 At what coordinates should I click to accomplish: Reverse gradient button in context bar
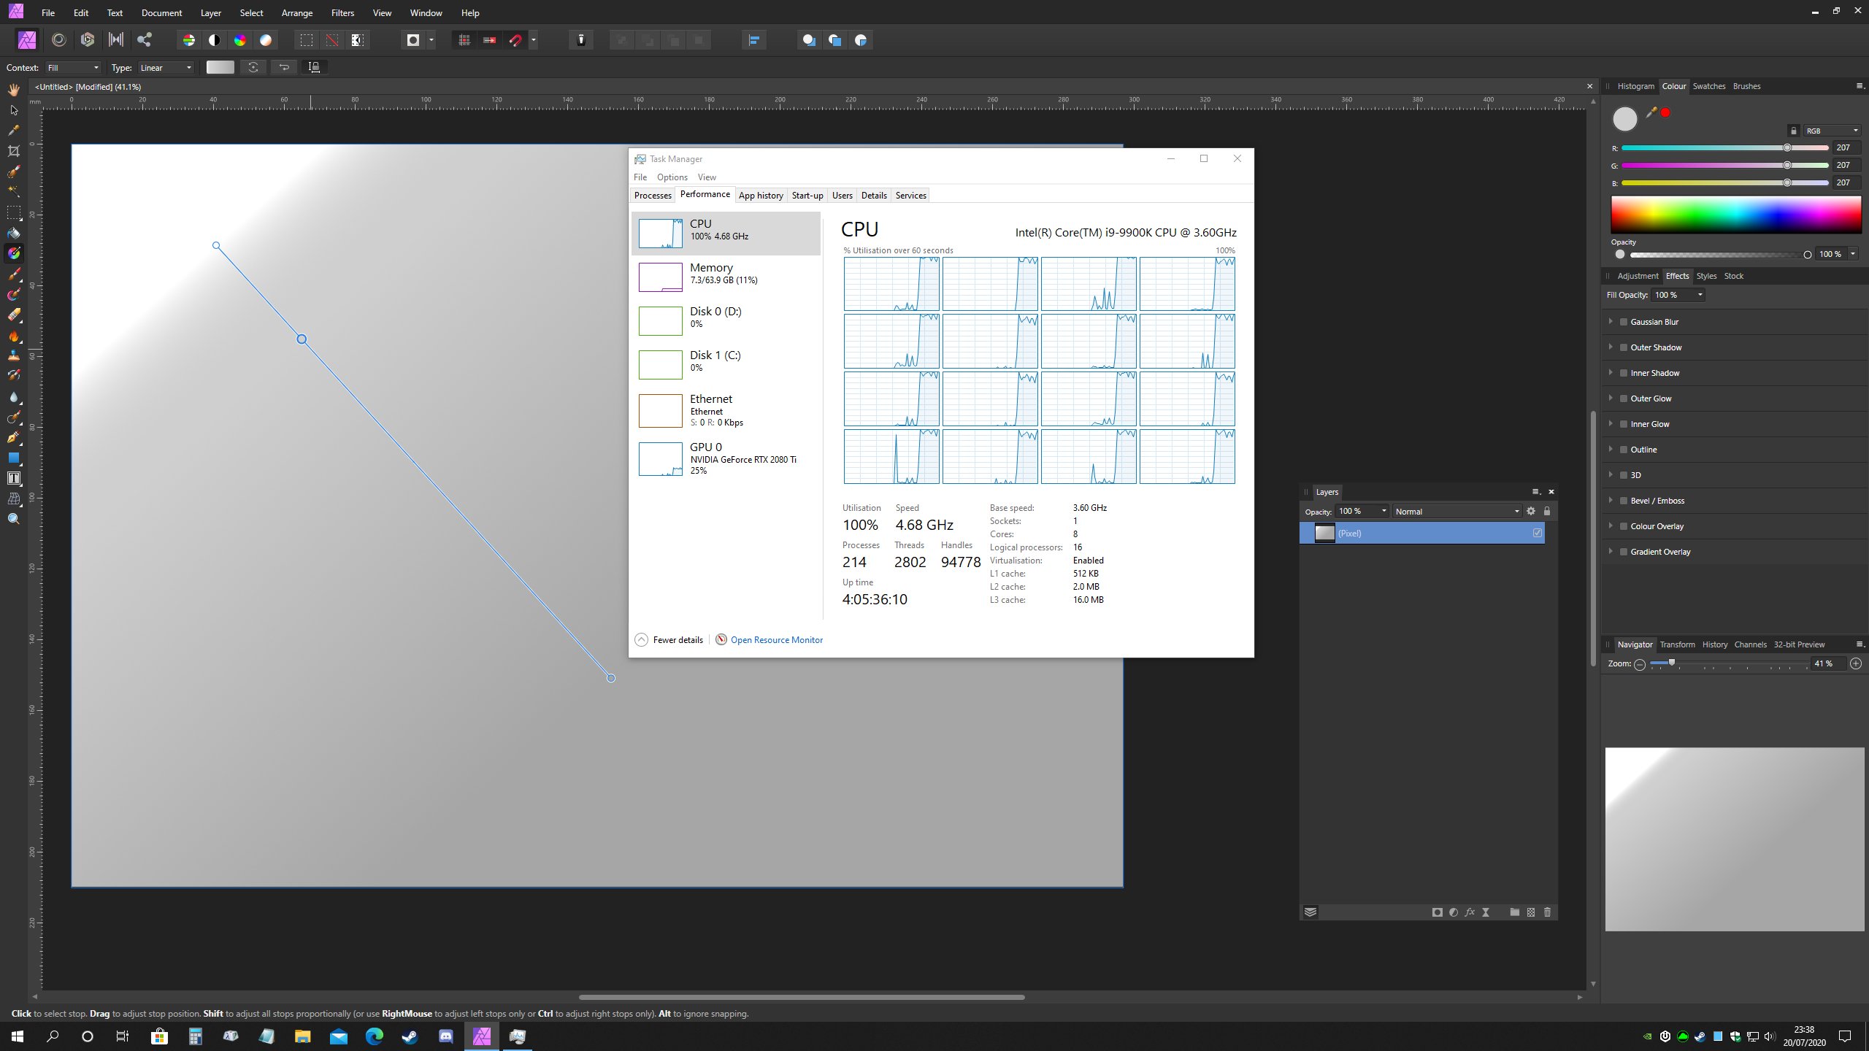tap(285, 67)
